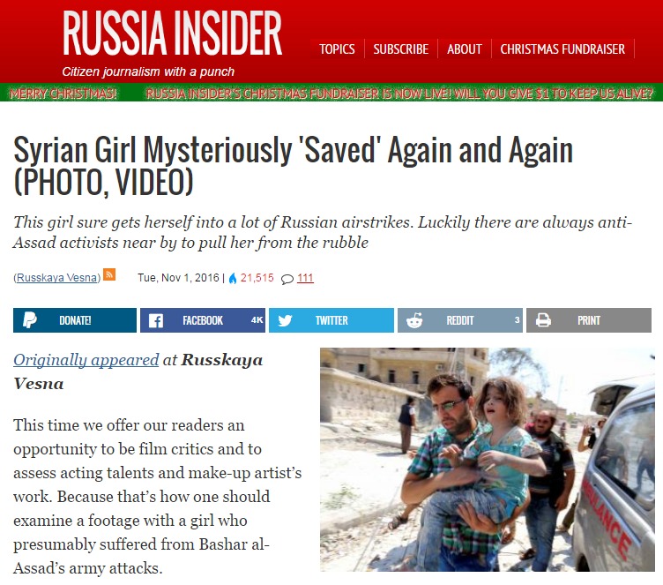Click the Russia Insider site logo
Screen dimensions: 663x585
pos(173,33)
